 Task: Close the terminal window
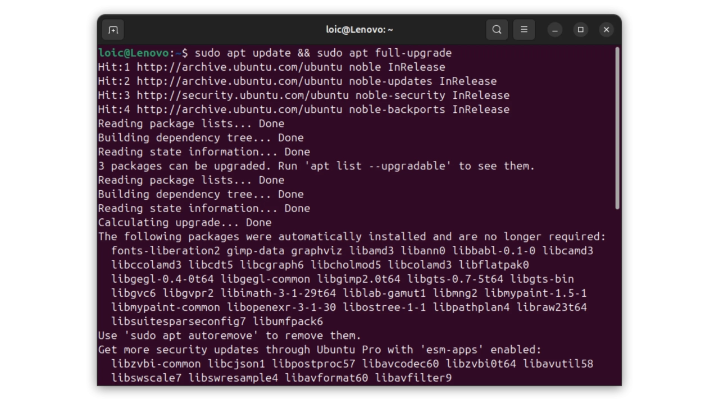coord(606,30)
